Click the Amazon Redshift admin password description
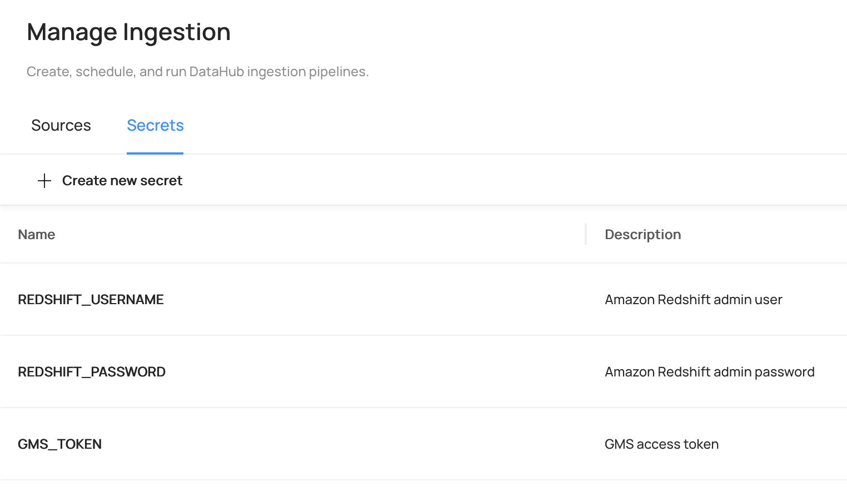847x496 pixels. pos(709,372)
